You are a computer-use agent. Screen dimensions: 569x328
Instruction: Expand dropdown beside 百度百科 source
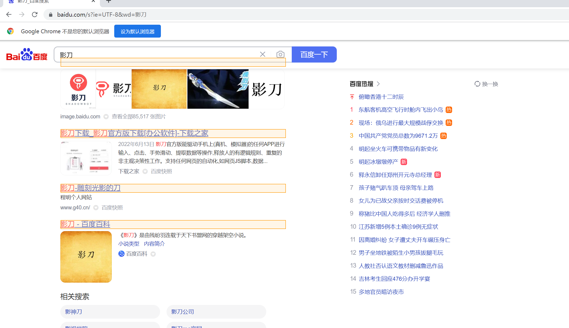point(153,254)
